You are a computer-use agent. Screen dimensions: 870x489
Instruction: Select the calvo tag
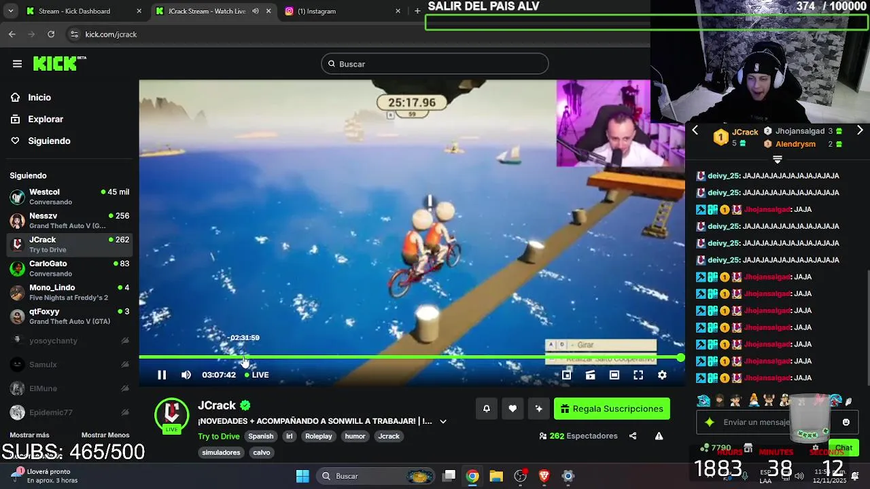tap(262, 452)
